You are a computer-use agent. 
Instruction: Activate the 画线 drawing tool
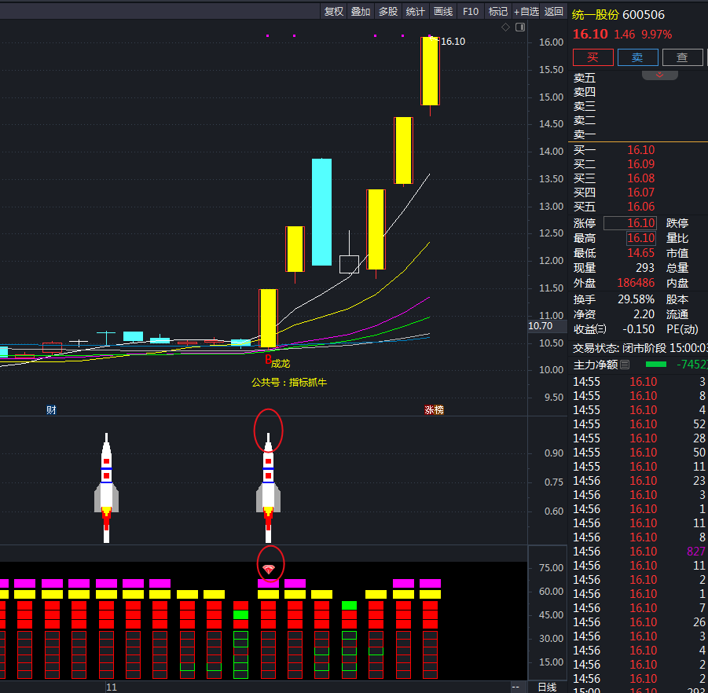coord(443,11)
